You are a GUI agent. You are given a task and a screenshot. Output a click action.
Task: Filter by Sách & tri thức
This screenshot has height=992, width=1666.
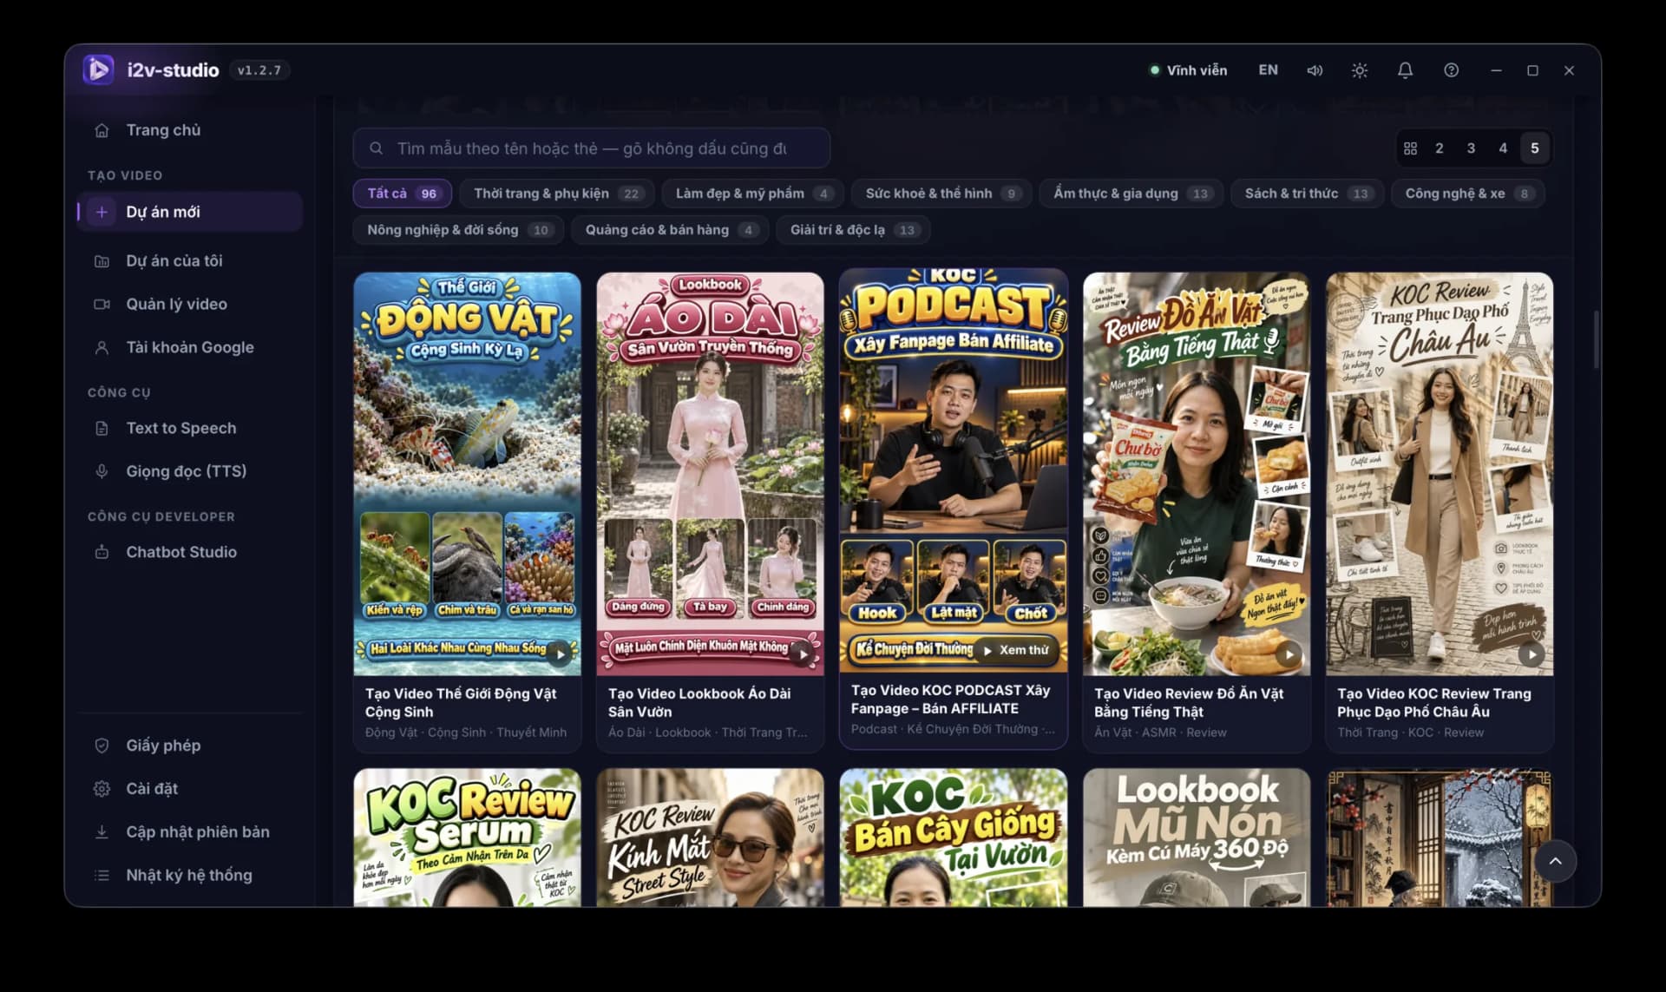pos(1308,194)
